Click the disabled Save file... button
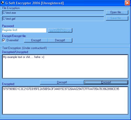Screen dimensions: 131x120 (x=117, y=18)
